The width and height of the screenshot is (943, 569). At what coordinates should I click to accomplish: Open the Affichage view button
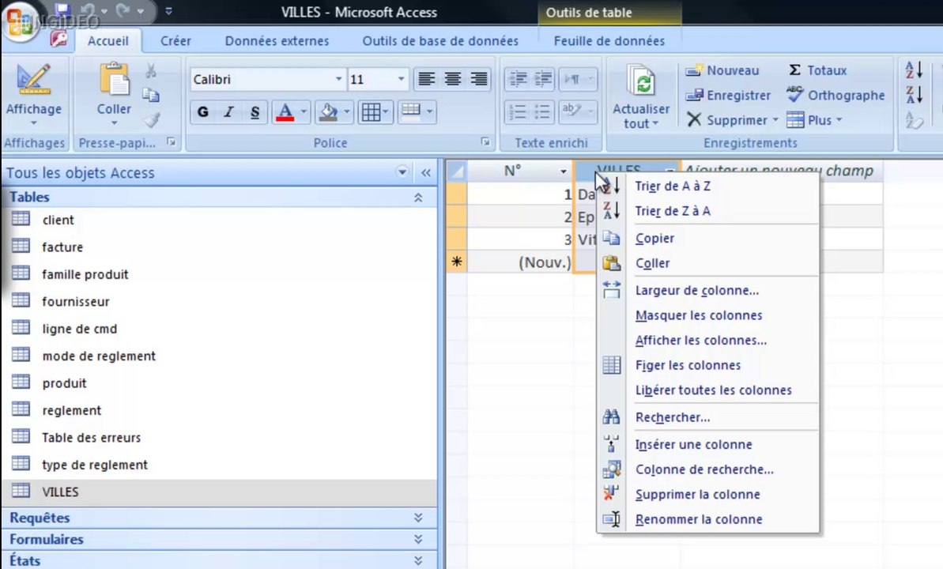pyautogui.click(x=34, y=94)
